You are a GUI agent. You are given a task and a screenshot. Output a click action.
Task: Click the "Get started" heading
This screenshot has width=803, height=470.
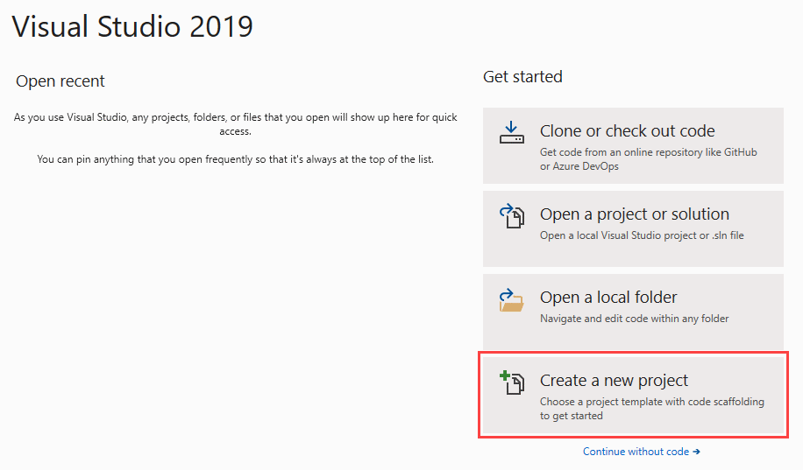click(522, 77)
